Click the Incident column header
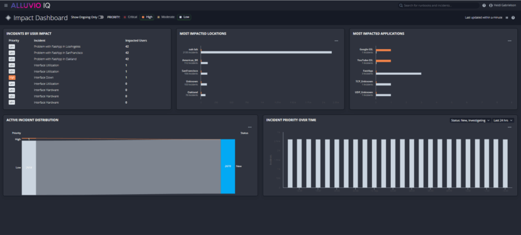The width and height of the screenshot is (521, 235). [39, 41]
